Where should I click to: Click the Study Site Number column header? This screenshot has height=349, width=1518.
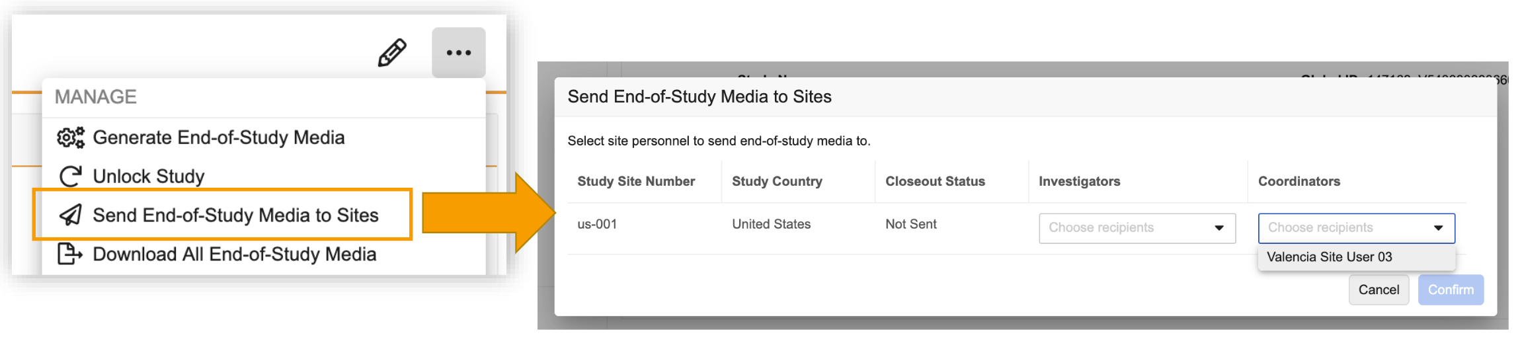click(636, 182)
